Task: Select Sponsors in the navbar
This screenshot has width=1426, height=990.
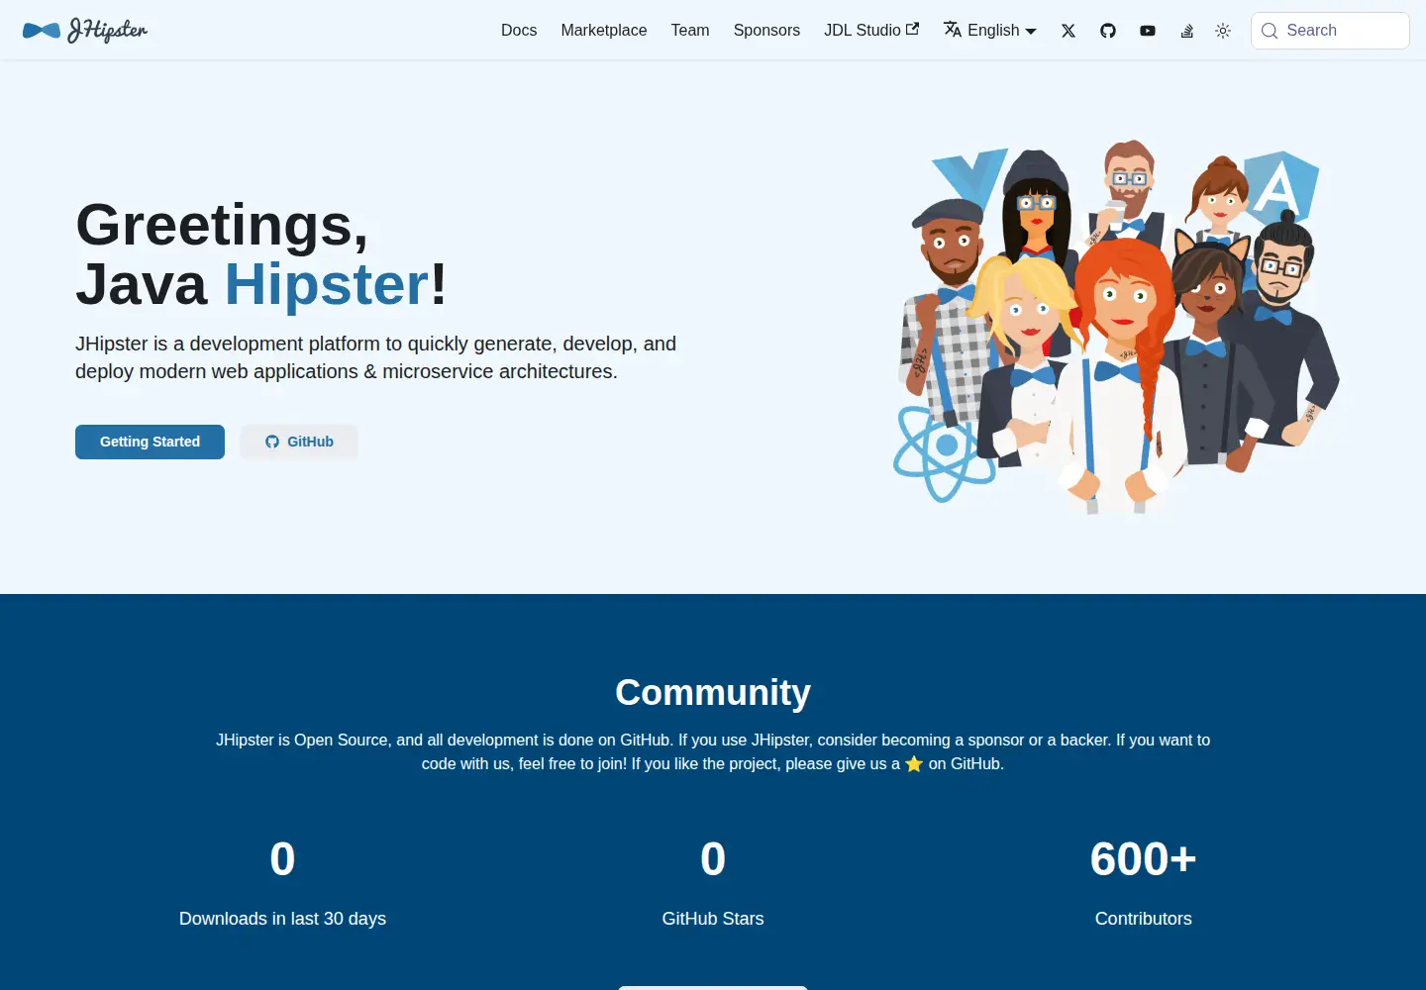Action: 766,31
